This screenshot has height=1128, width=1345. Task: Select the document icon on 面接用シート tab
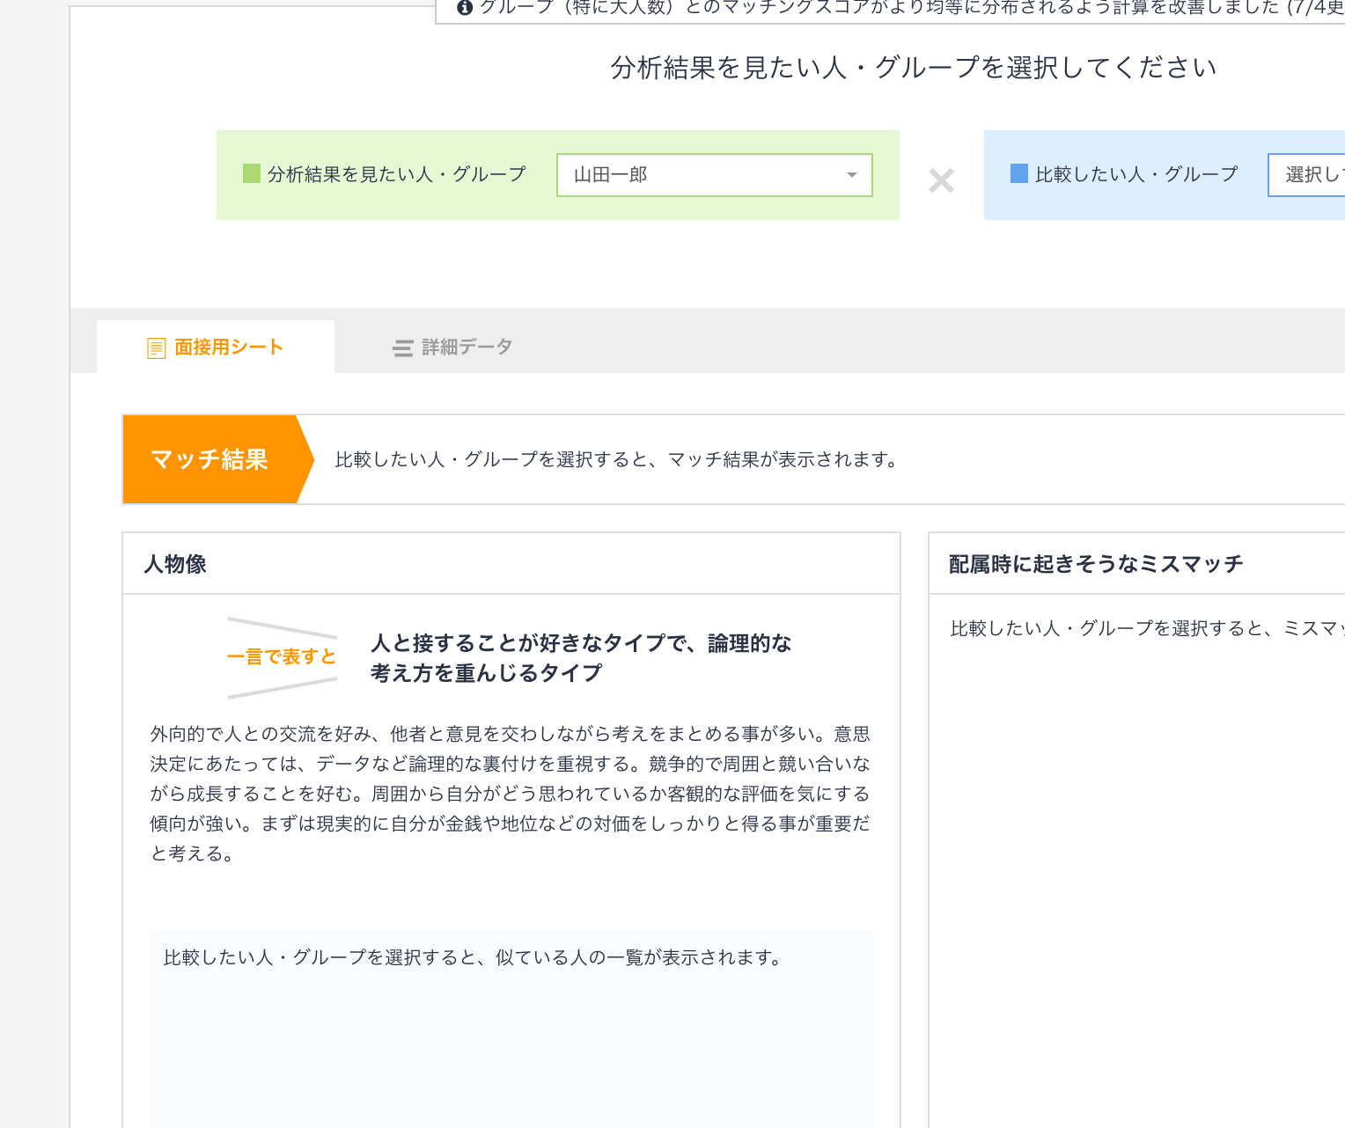click(x=156, y=347)
